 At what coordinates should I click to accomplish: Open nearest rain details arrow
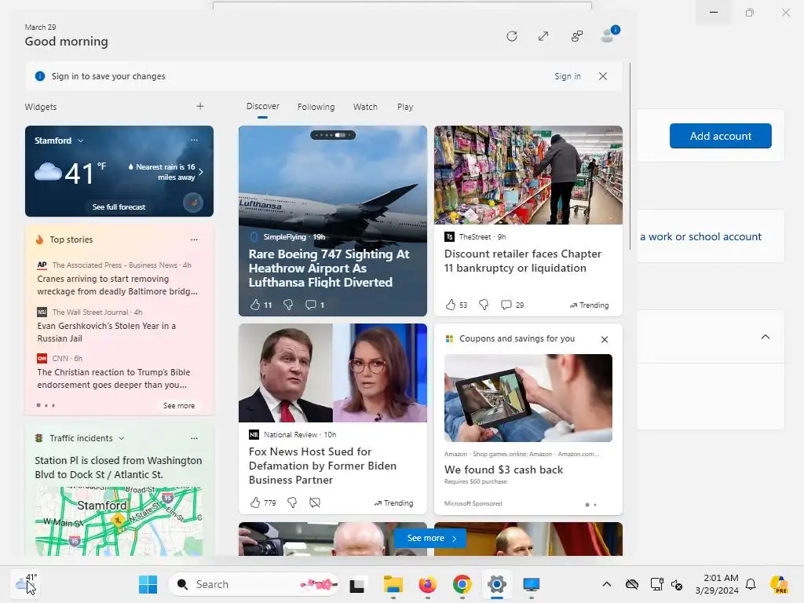pos(200,172)
